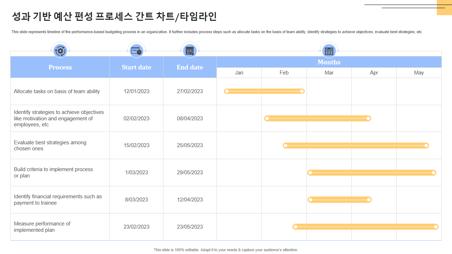This screenshot has width=452, height=254.
Task: Click the end date 12/04/2023
Action: (190, 200)
